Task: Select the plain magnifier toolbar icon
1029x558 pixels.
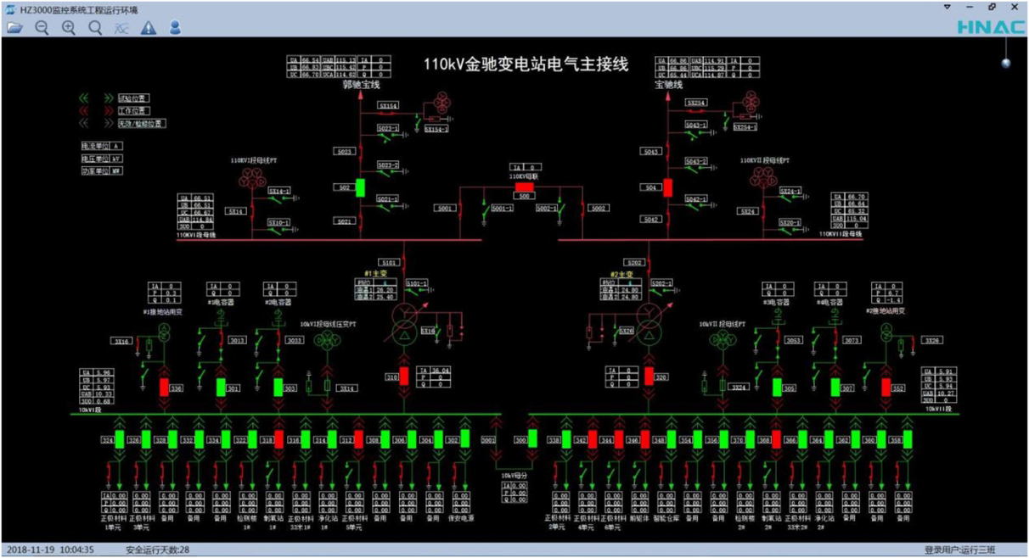Action: (x=95, y=27)
